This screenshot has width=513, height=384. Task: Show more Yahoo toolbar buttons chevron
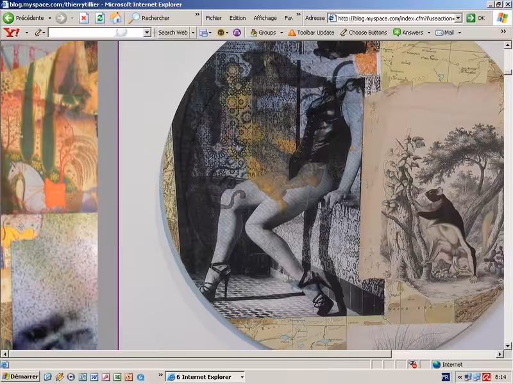click(x=503, y=31)
